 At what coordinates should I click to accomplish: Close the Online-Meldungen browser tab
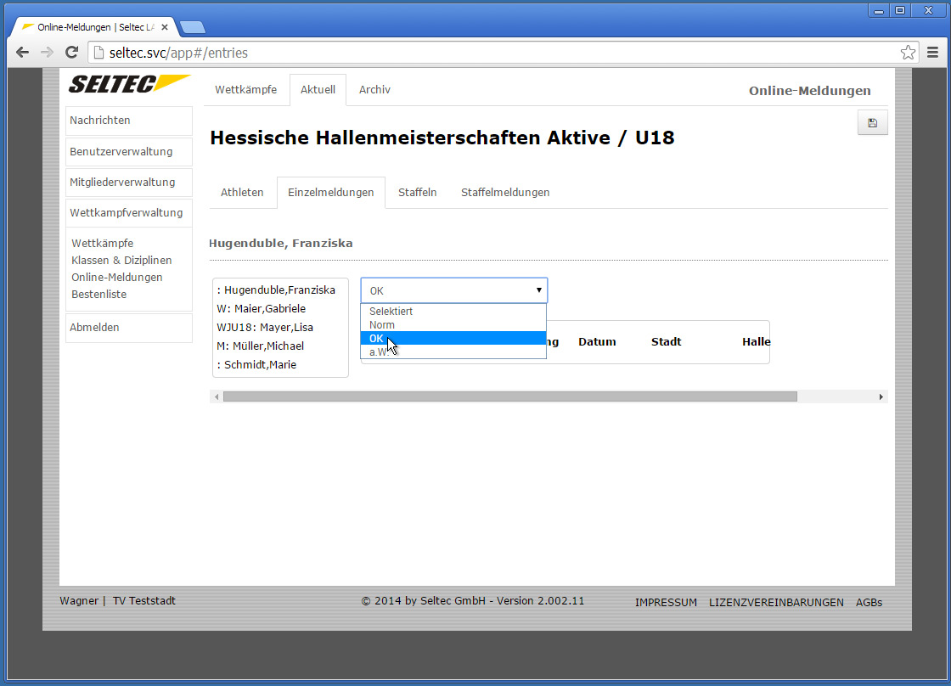(165, 27)
